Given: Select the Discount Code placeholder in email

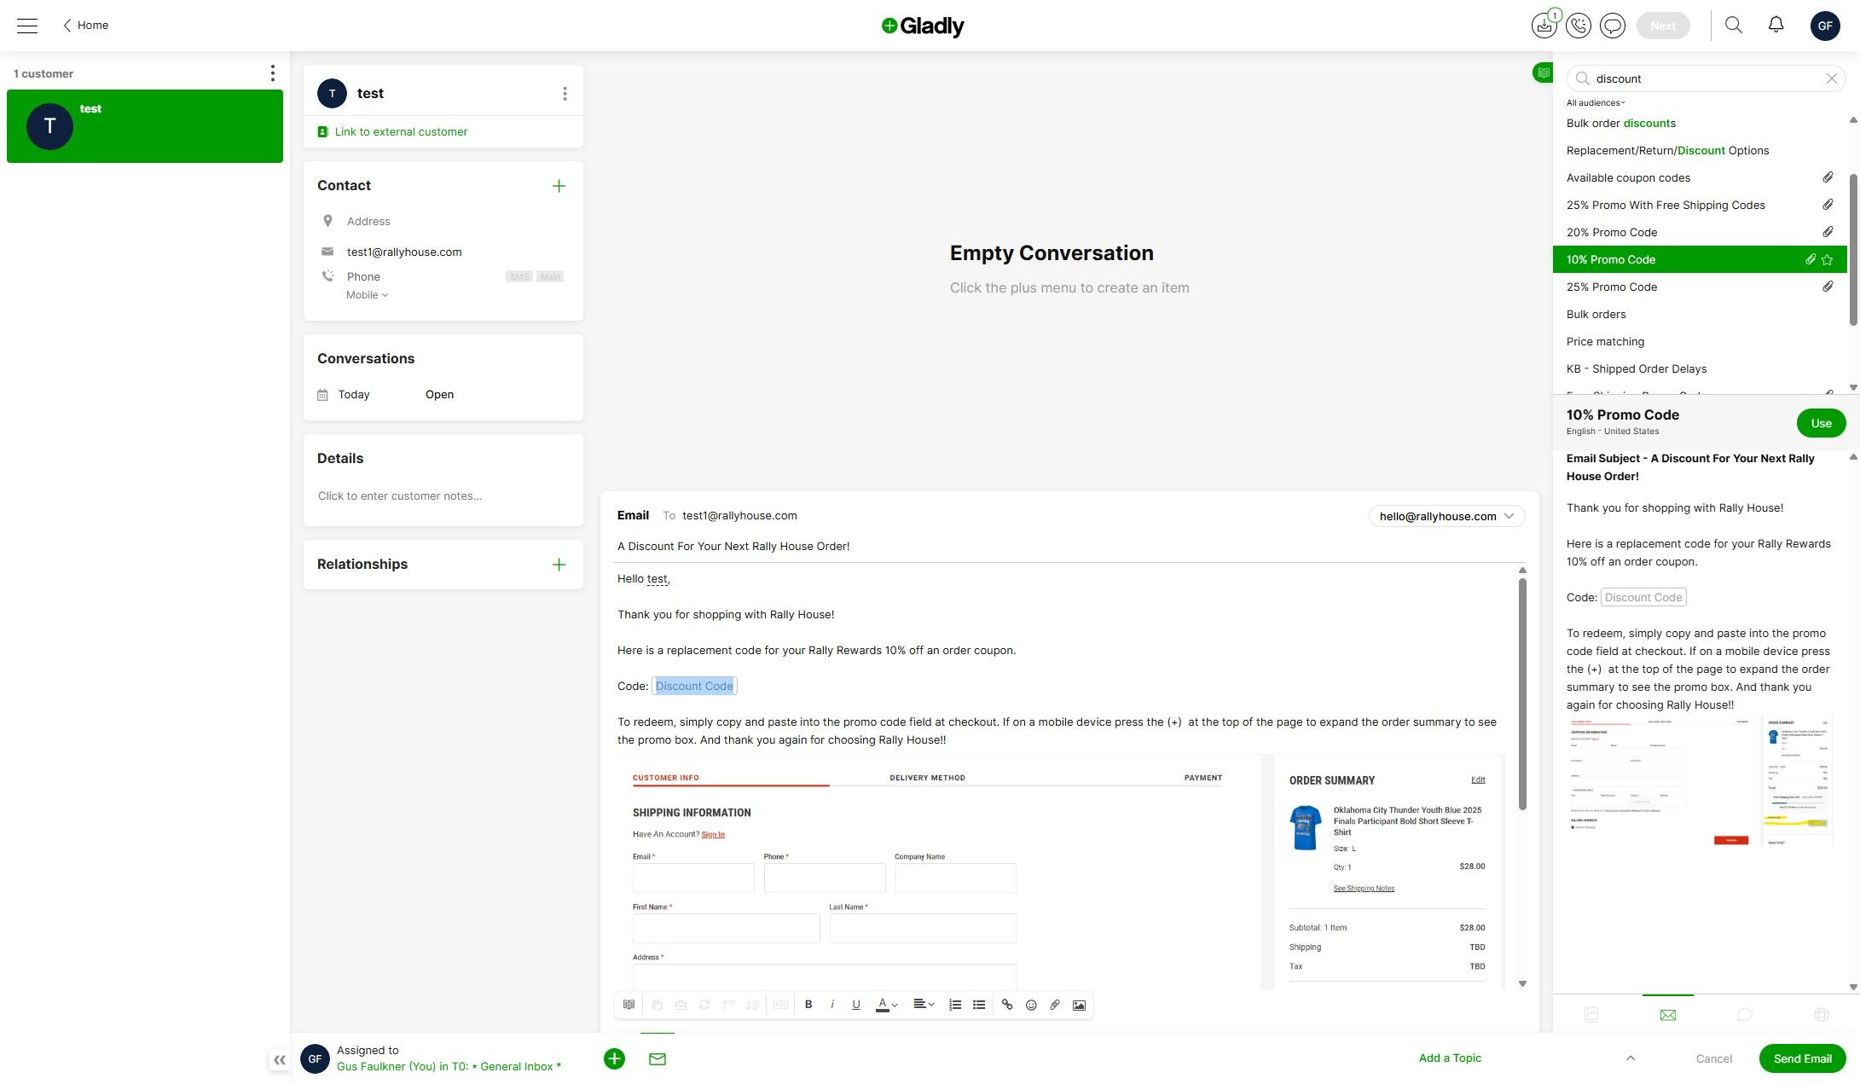Looking at the screenshot, I should coord(694,687).
